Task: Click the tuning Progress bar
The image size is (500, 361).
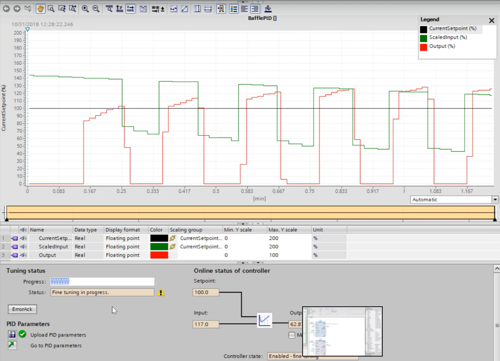Action: pyautogui.click(x=102, y=281)
